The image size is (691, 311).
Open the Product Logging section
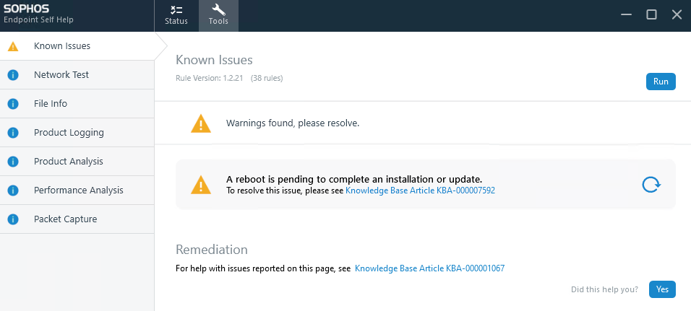(69, 133)
